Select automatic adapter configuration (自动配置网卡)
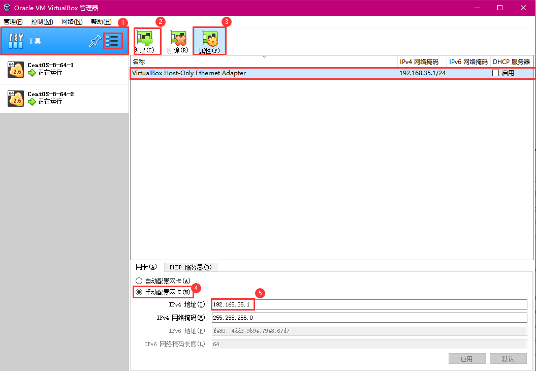 (139, 281)
